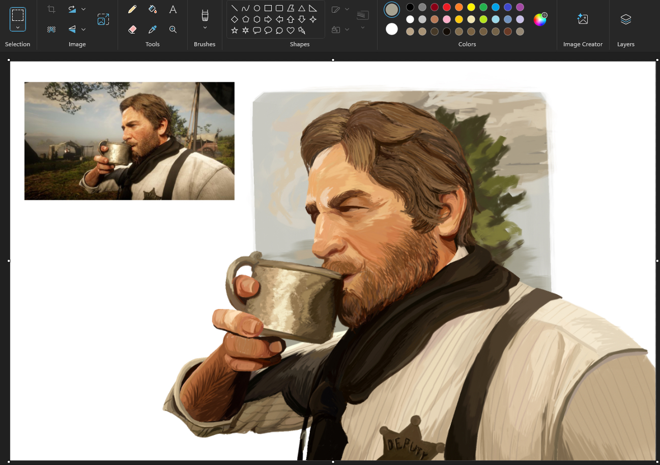This screenshot has height=465, width=660.
Task: Switch to Color 2 white swatch
Action: pyautogui.click(x=392, y=29)
